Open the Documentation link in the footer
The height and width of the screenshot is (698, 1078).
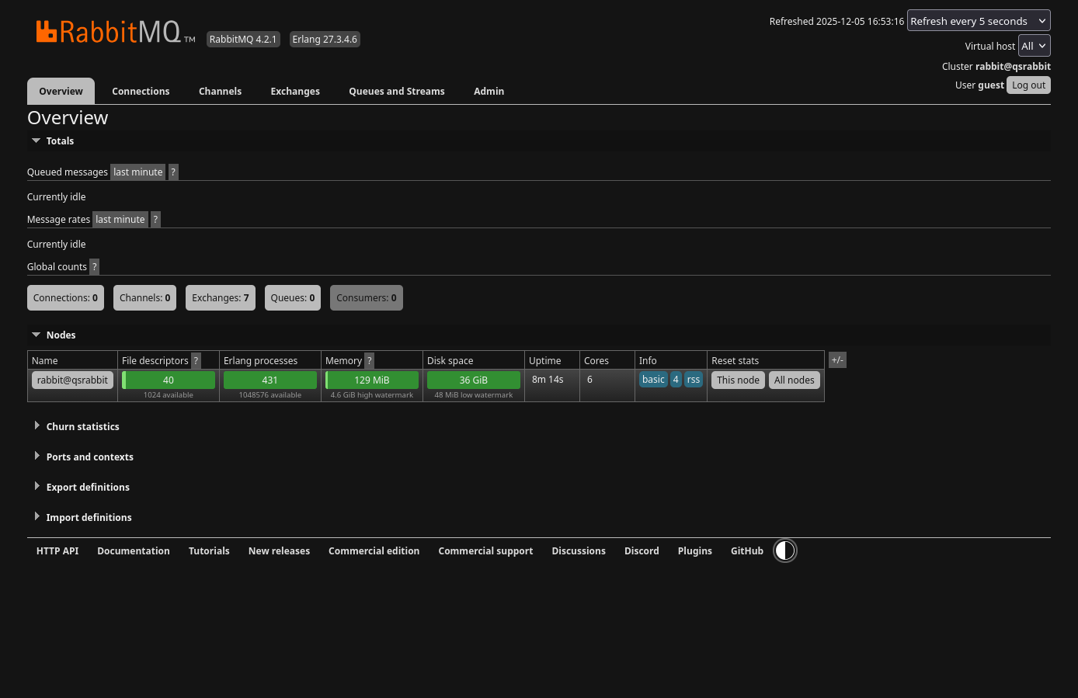click(x=133, y=550)
